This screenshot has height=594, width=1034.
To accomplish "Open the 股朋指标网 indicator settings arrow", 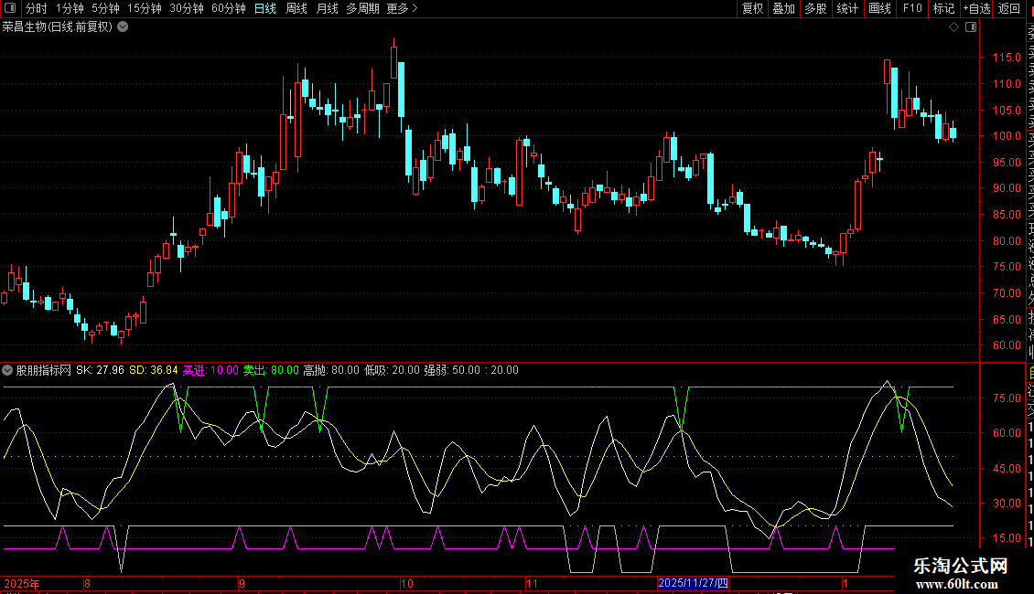I will 8,370.
